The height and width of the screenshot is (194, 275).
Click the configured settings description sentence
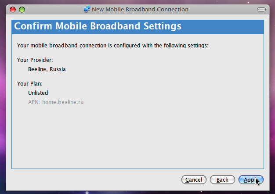112,45
